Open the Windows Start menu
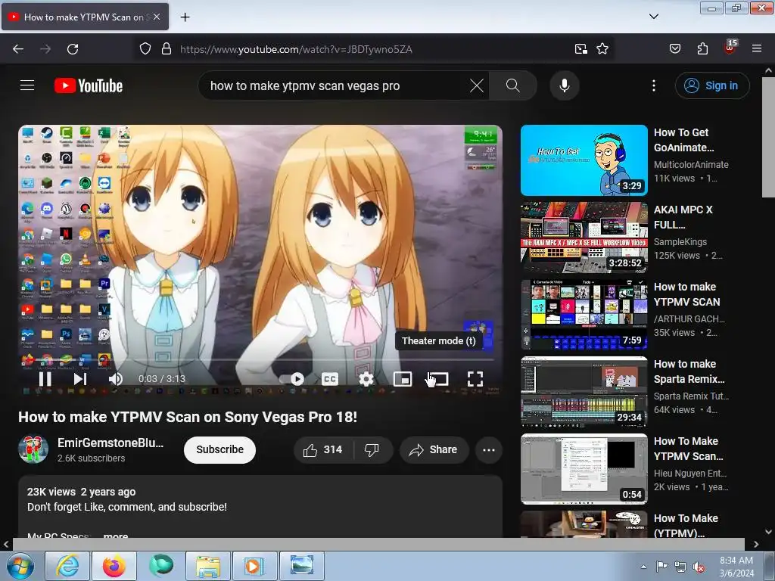This screenshot has height=581, width=775. [20, 566]
